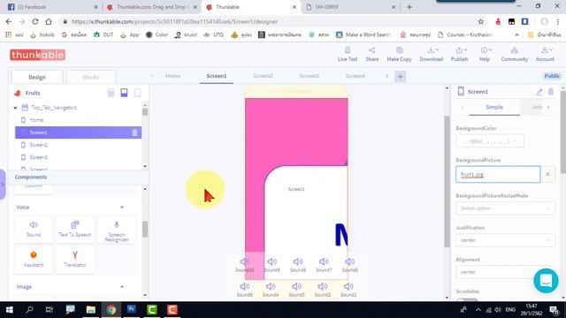Open the Alignment dropdown

(505, 272)
